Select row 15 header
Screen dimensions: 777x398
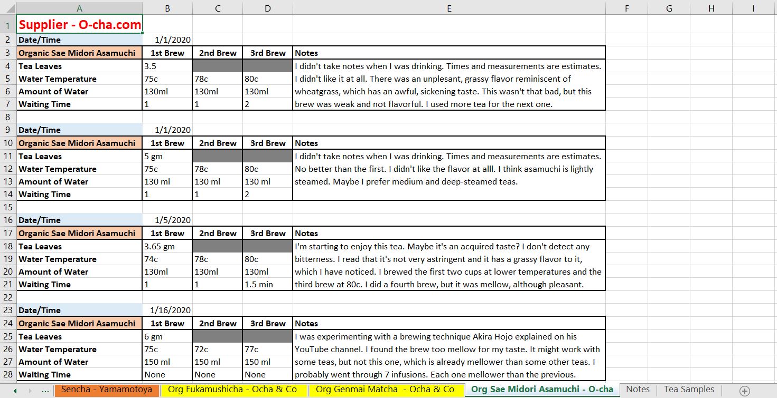point(8,207)
